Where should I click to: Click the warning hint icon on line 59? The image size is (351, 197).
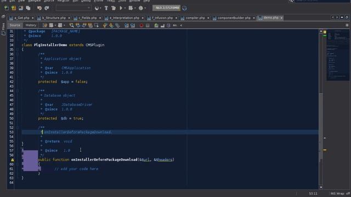point(13,160)
